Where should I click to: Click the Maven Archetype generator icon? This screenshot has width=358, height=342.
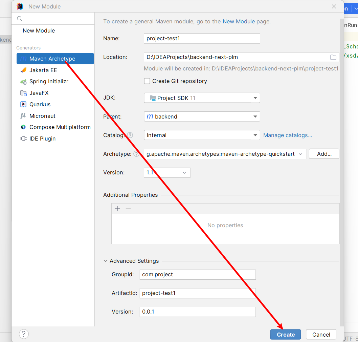point(23,59)
